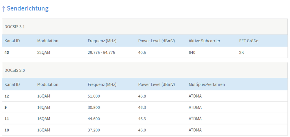
Task: Select channel ID 43 cell
Action: pyautogui.click(x=7, y=53)
